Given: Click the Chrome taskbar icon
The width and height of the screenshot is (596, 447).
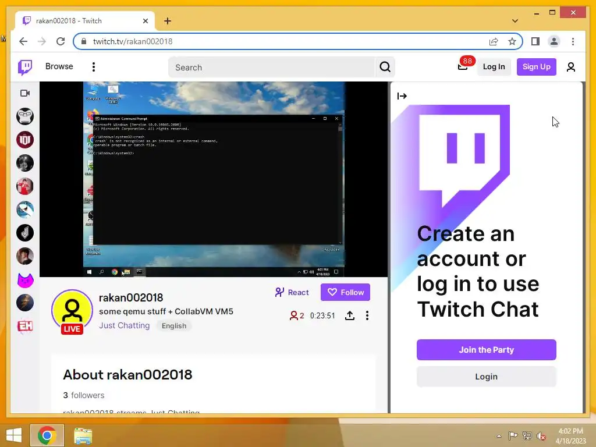Looking at the screenshot, I should 47,435.
